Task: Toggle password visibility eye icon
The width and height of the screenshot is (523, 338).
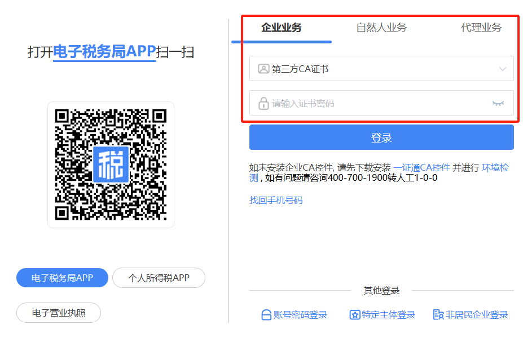Action: click(x=498, y=103)
